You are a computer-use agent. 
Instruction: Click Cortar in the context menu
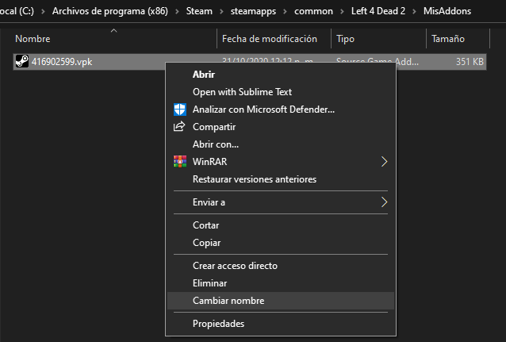click(206, 225)
